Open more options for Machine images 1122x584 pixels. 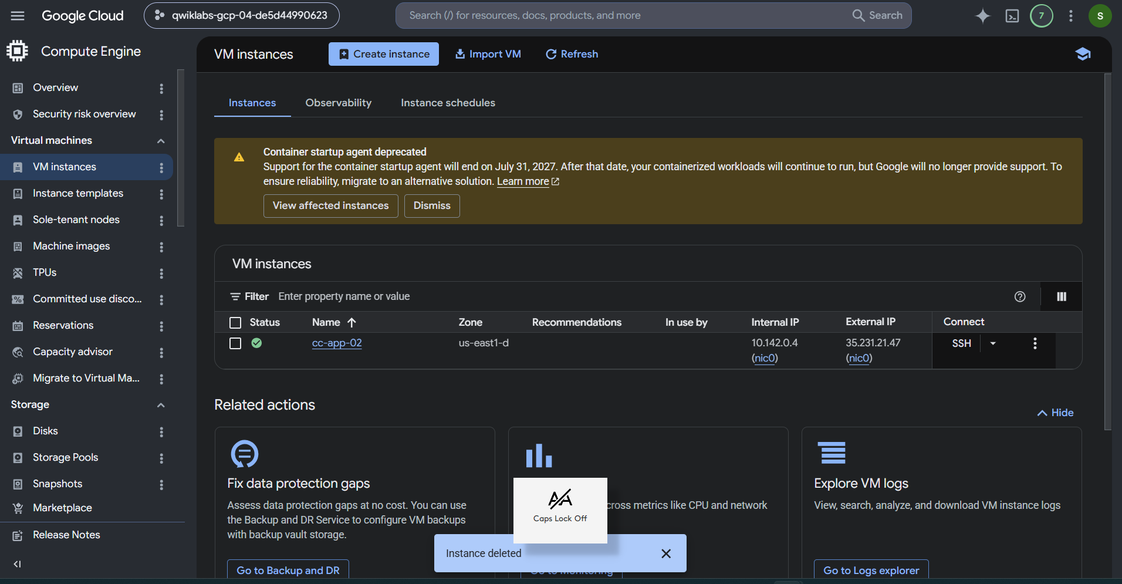click(161, 247)
